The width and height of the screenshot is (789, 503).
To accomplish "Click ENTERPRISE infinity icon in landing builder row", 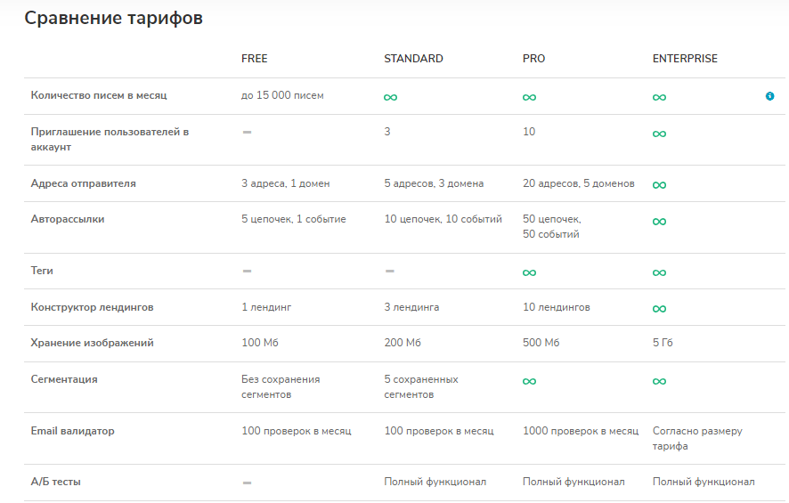I will [x=659, y=309].
